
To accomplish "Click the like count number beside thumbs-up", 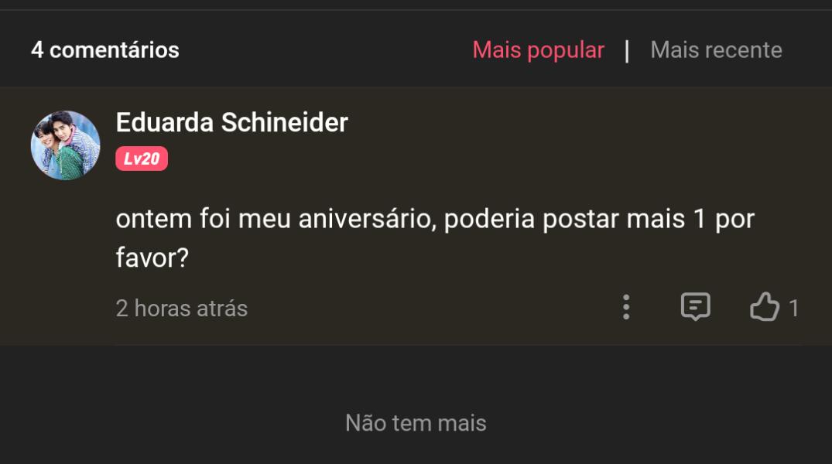I will pos(793,309).
